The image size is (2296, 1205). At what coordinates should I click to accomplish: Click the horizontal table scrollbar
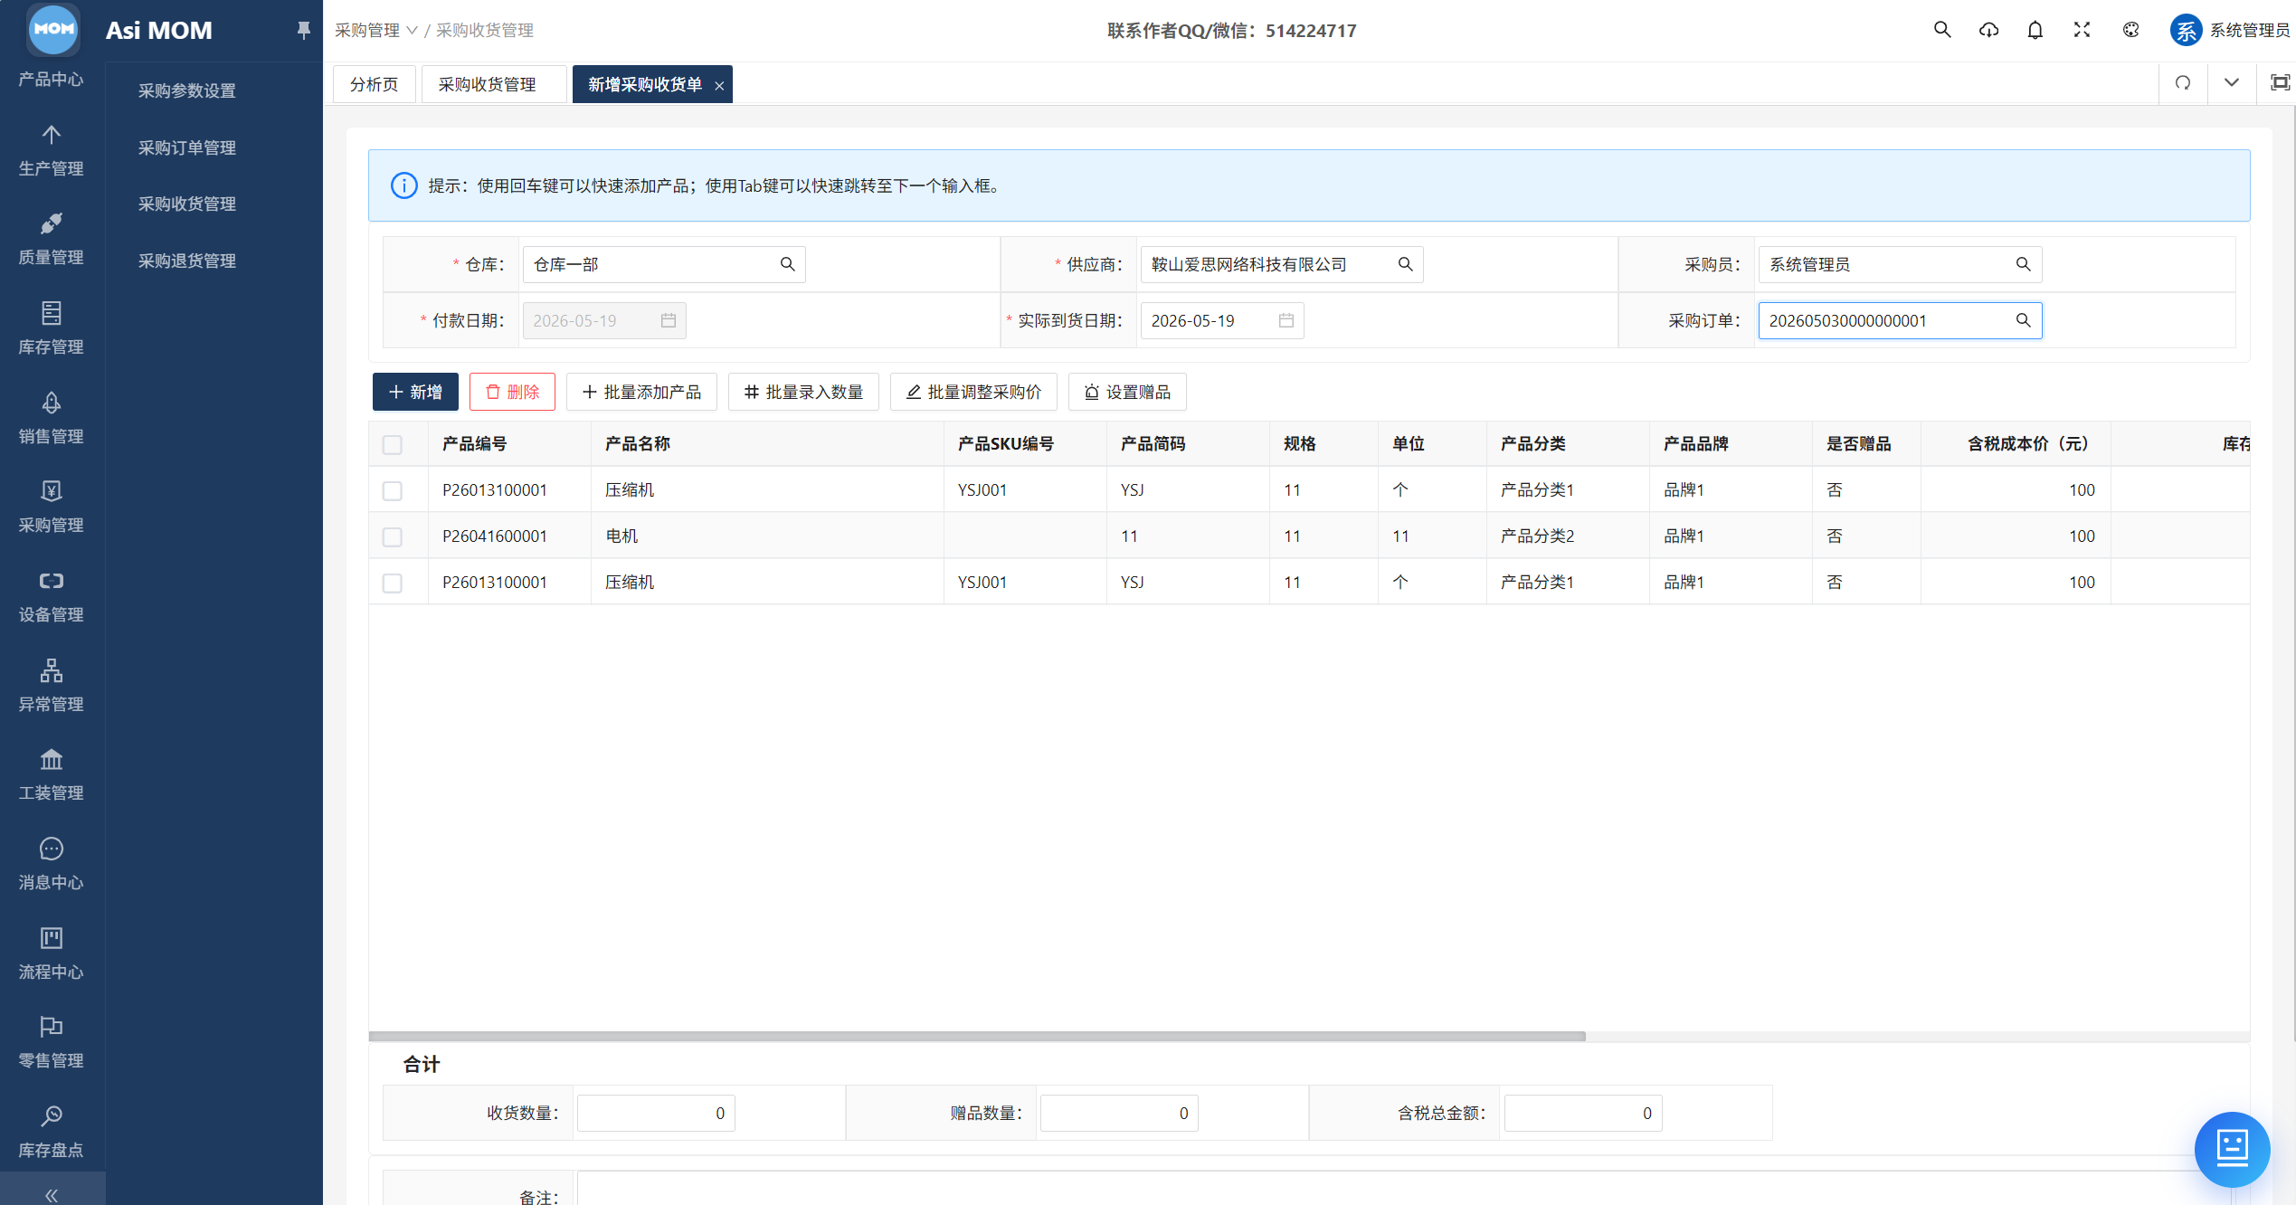977,1036
